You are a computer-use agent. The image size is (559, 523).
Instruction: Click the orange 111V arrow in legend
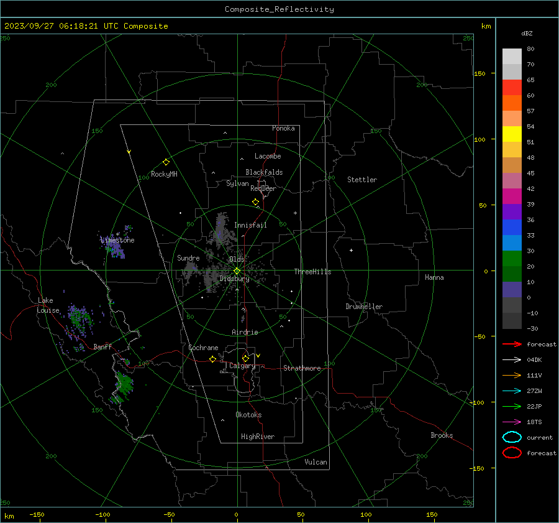[x=512, y=375]
